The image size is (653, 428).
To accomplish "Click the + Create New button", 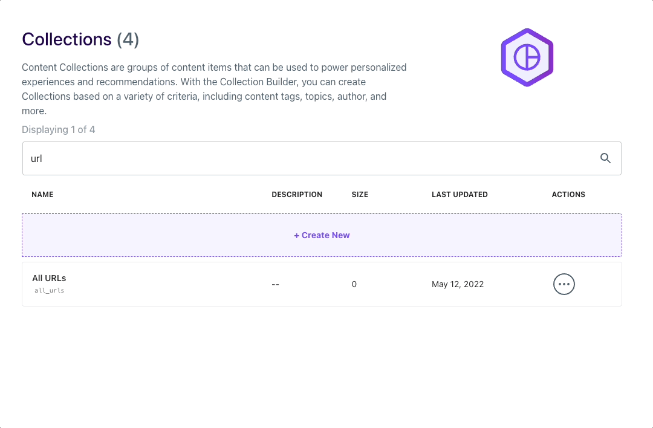I will [x=322, y=235].
